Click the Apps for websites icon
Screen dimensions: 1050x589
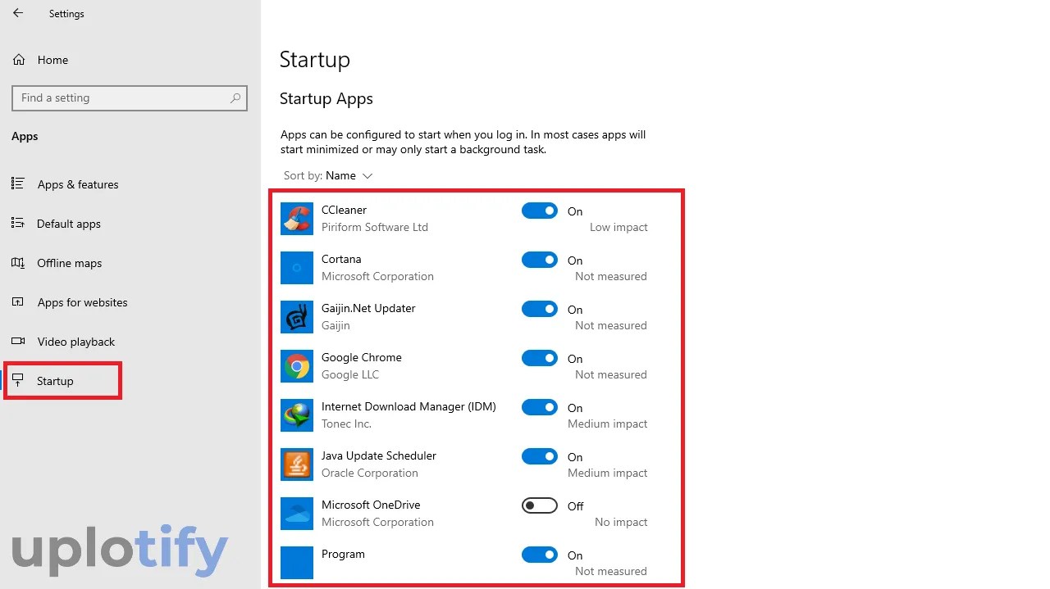[18, 302]
